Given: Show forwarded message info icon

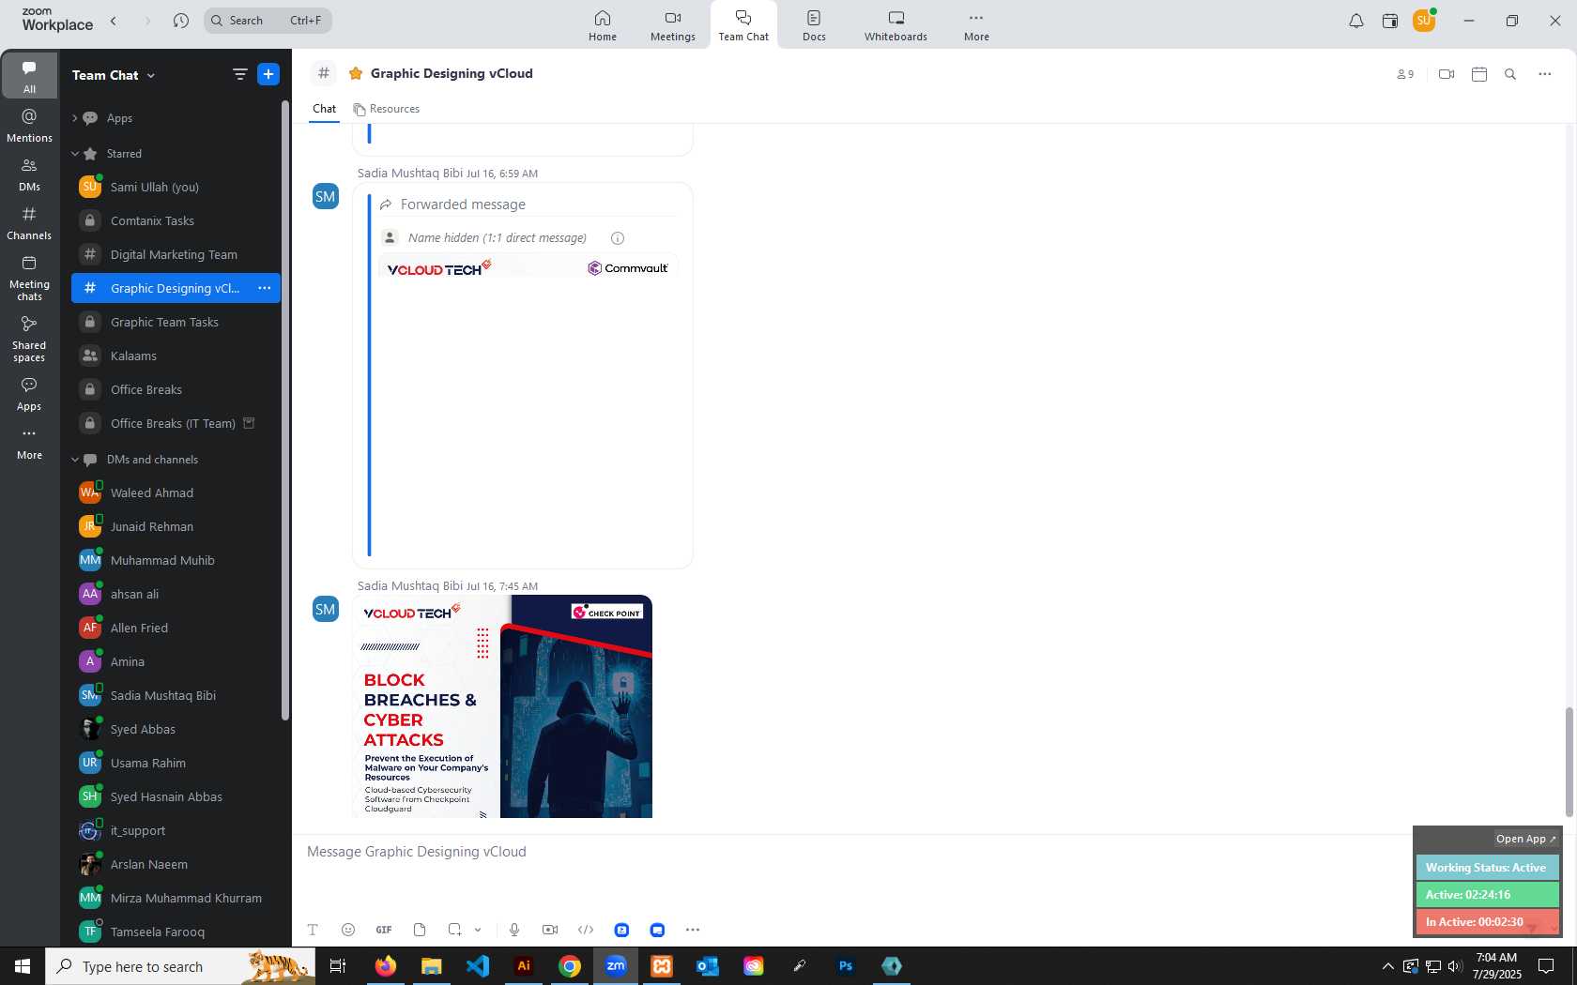Looking at the screenshot, I should (618, 238).
